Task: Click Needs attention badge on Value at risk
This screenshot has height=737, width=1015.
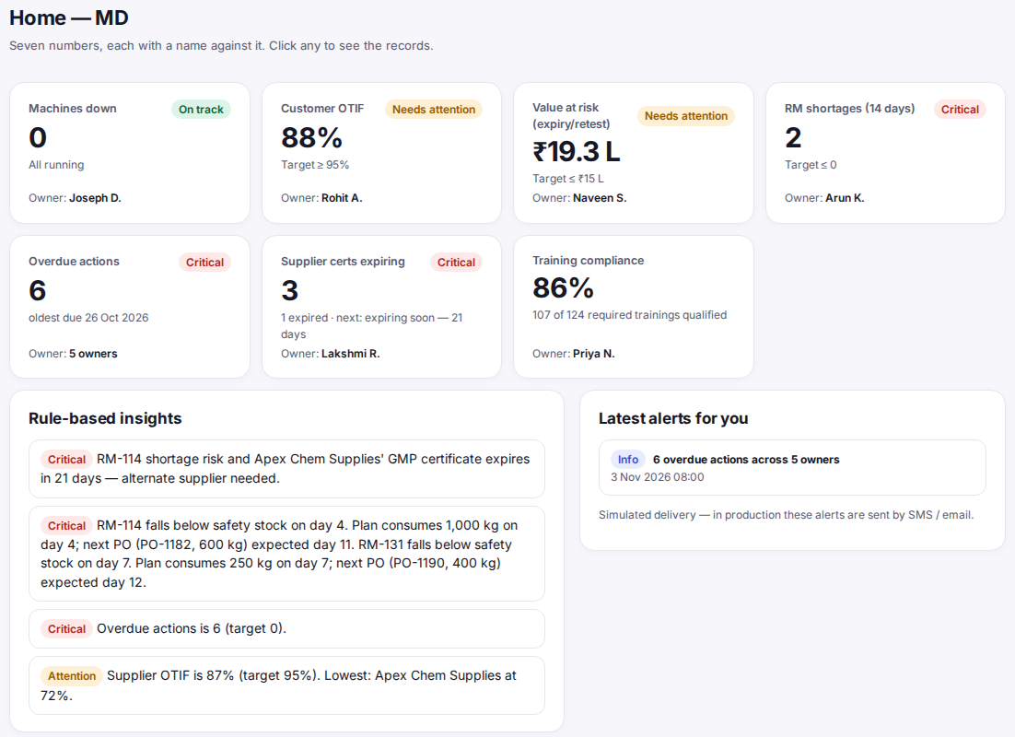Action: (685, 116)
